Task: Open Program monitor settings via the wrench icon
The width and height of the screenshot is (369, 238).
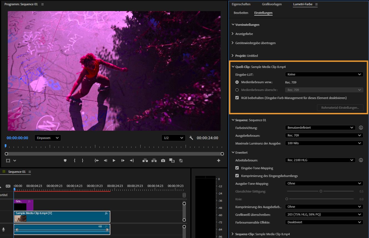Action: [191, 138]
